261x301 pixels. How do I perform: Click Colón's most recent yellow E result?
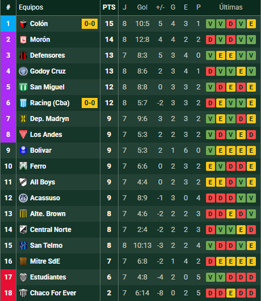pos(251,24)
